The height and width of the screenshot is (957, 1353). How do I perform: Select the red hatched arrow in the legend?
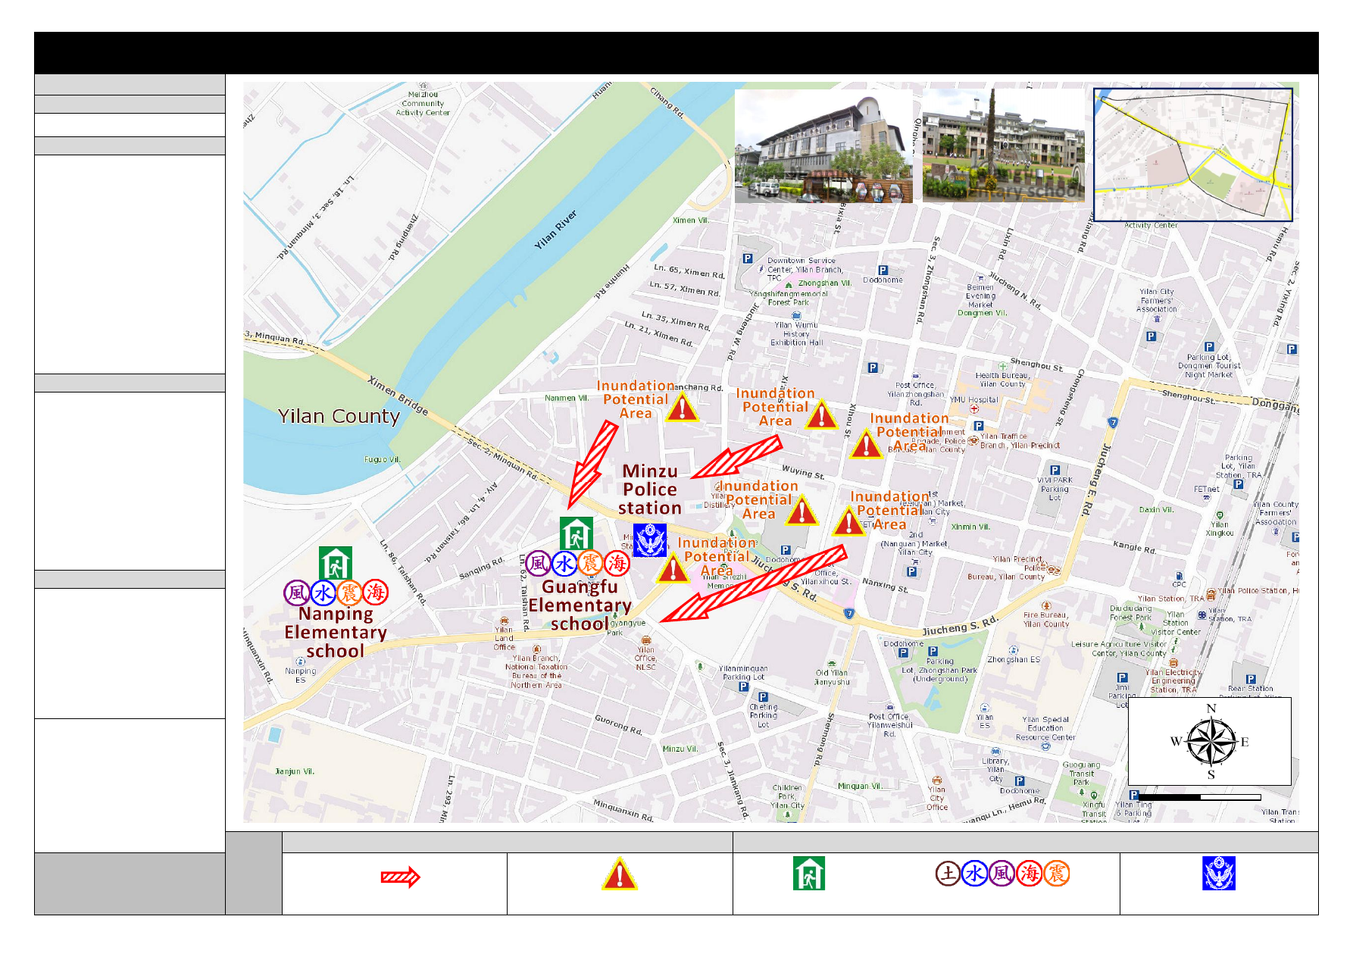400,877
